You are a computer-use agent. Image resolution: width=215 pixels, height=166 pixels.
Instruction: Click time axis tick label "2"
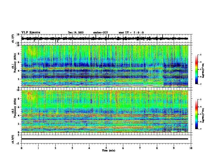pyautogui.click(x=55, y=148)
